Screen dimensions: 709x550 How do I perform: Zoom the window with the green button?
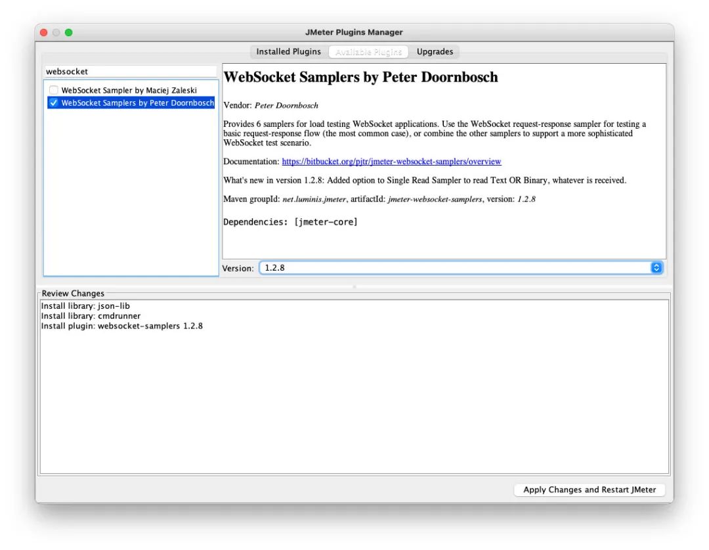[x=69, y=33]
